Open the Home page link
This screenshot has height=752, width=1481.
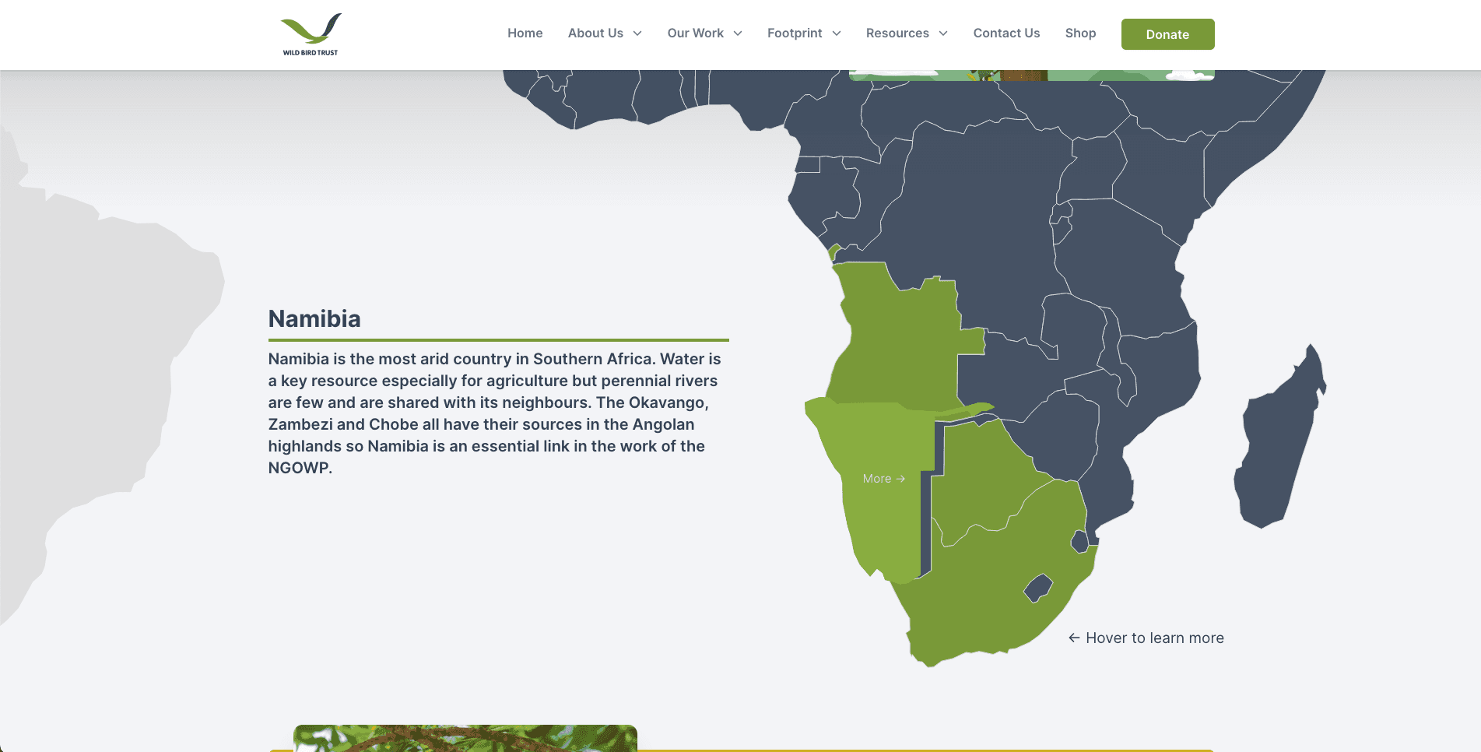[x=525, y=33]
